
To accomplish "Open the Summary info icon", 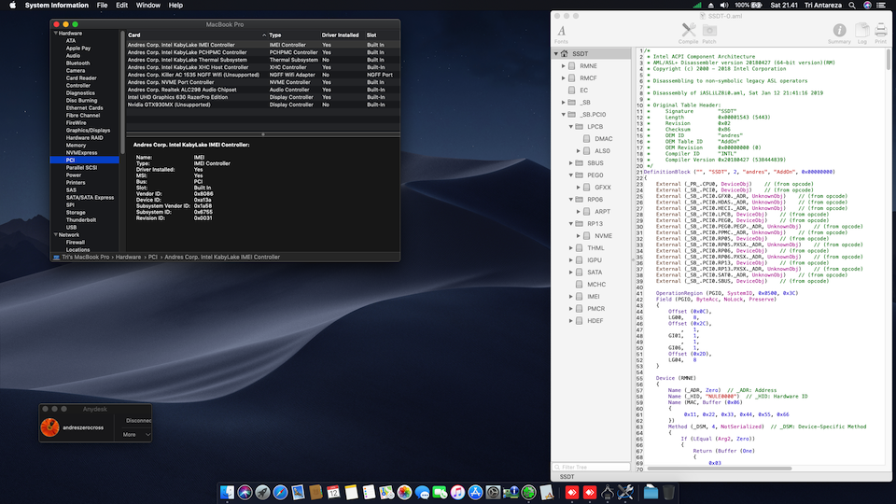I will pos(839,34).
